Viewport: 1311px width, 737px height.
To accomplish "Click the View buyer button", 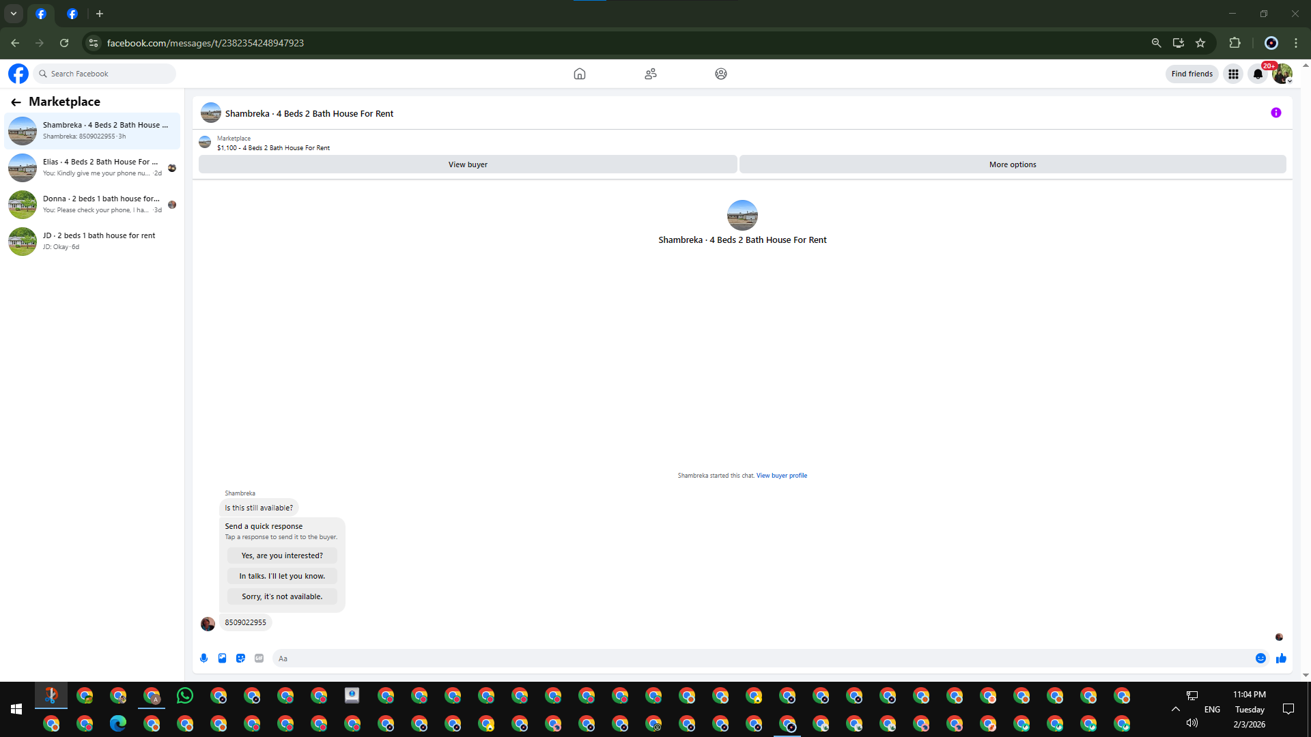I will 468,164.
